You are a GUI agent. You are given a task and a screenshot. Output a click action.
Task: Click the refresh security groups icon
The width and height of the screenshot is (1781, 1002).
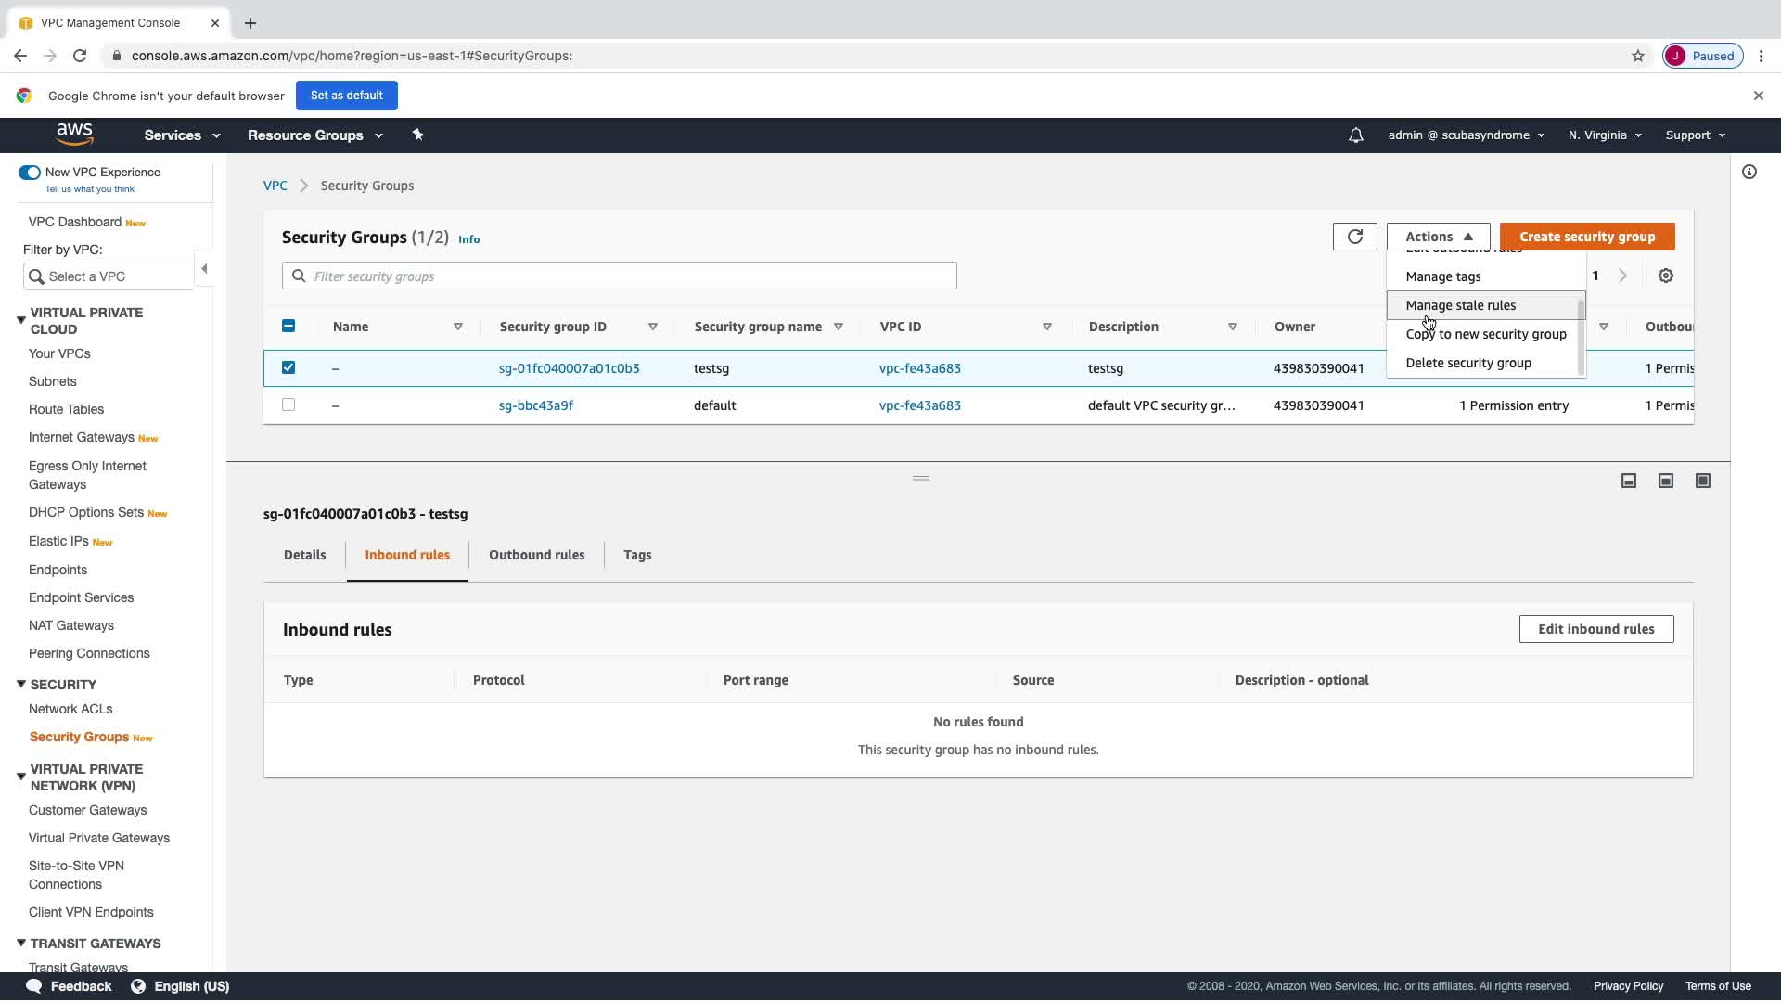pyautogui.click(x=1354, y=237)
